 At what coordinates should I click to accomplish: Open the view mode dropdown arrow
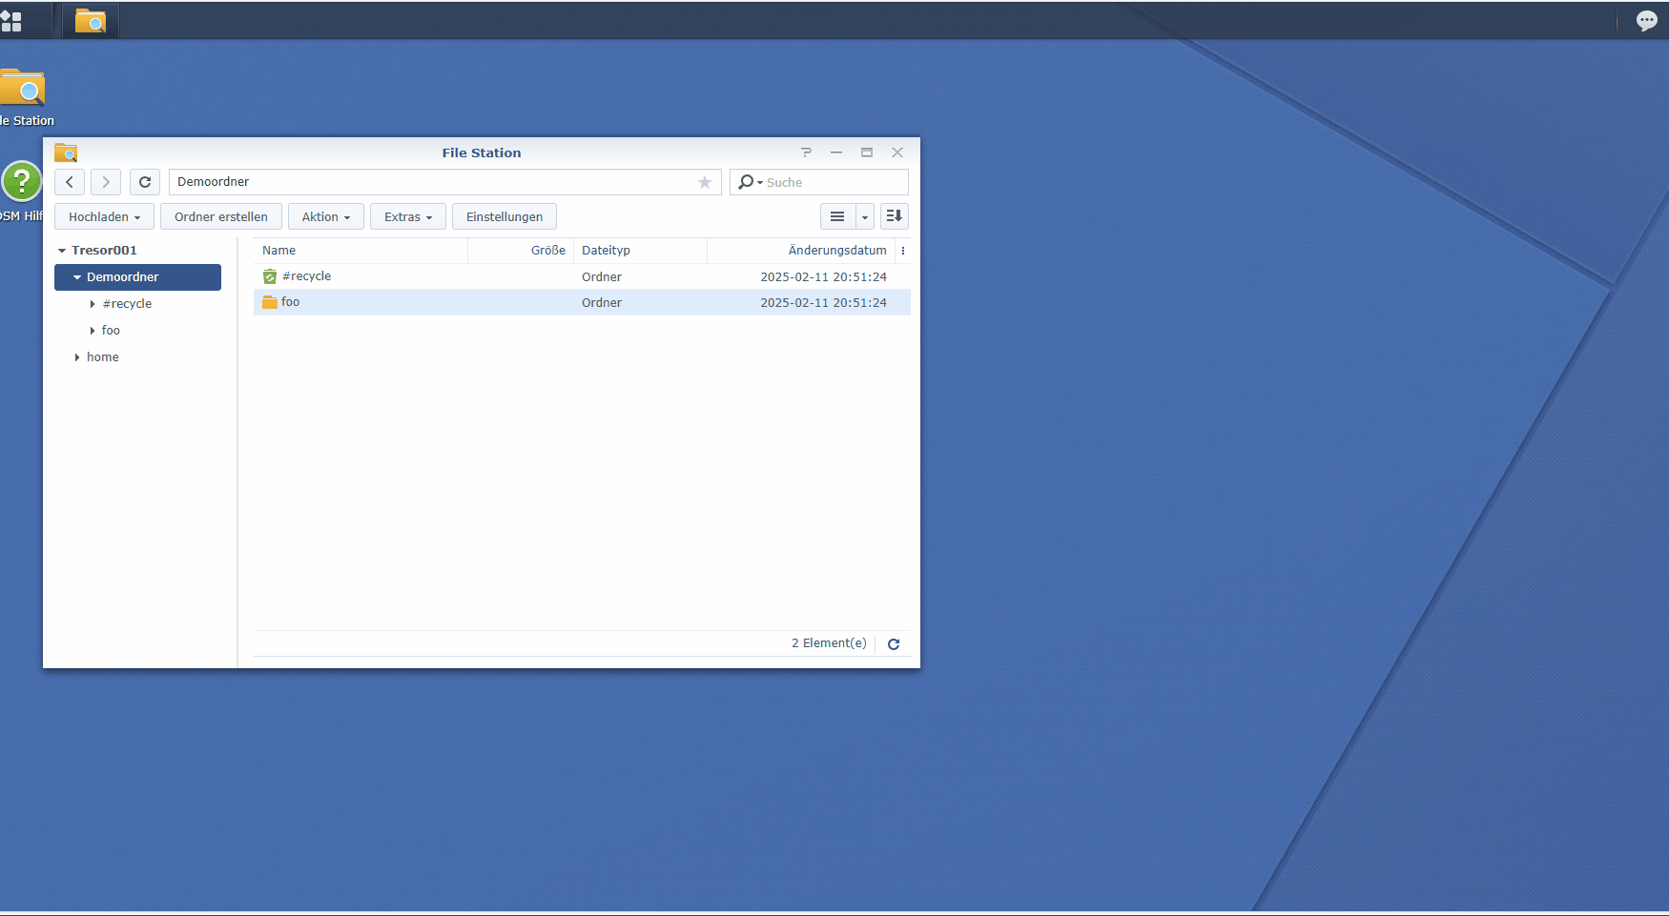865,217
